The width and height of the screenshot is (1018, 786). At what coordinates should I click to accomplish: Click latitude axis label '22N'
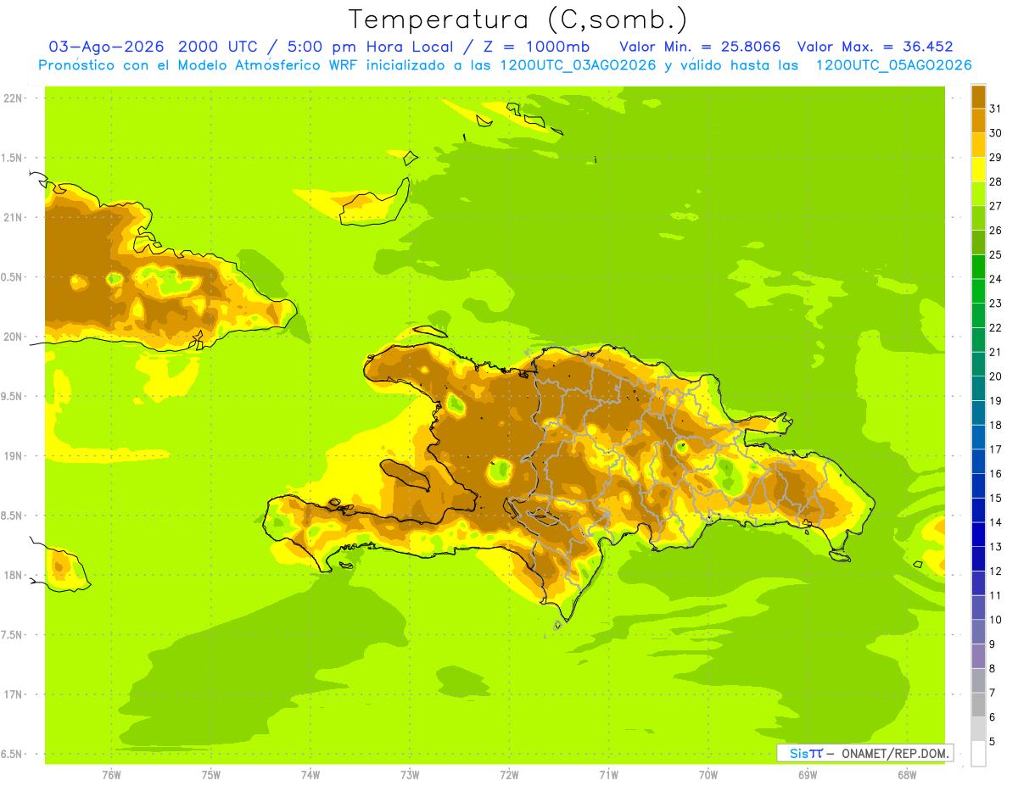[x=14, y=98]
